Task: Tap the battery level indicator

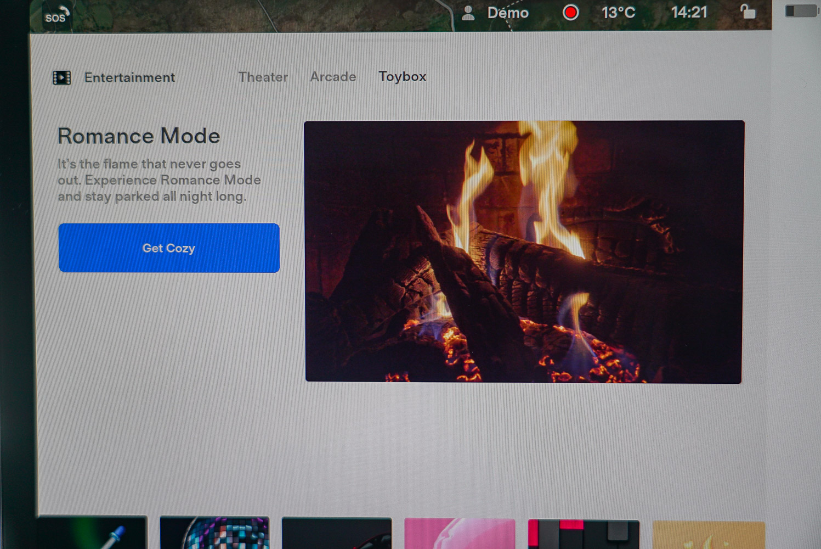Action: [800, 11]
